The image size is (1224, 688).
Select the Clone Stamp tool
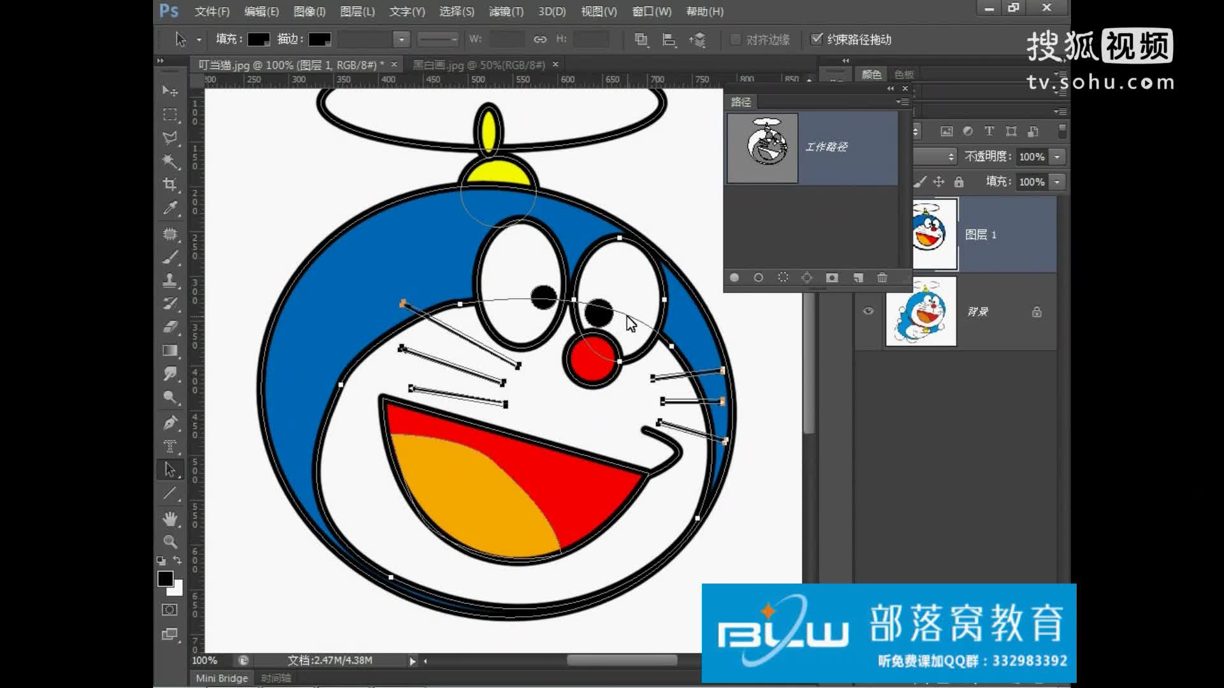tap(170, 280)
